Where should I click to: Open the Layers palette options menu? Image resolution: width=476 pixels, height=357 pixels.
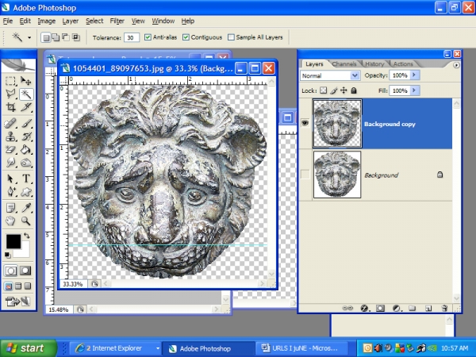[456, 65]
